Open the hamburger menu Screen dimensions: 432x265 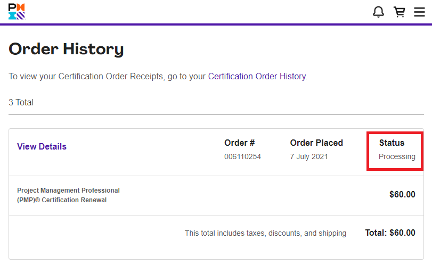pos(419,12)
